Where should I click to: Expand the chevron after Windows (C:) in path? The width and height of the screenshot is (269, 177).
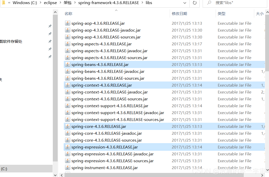(x=41, y=3)
